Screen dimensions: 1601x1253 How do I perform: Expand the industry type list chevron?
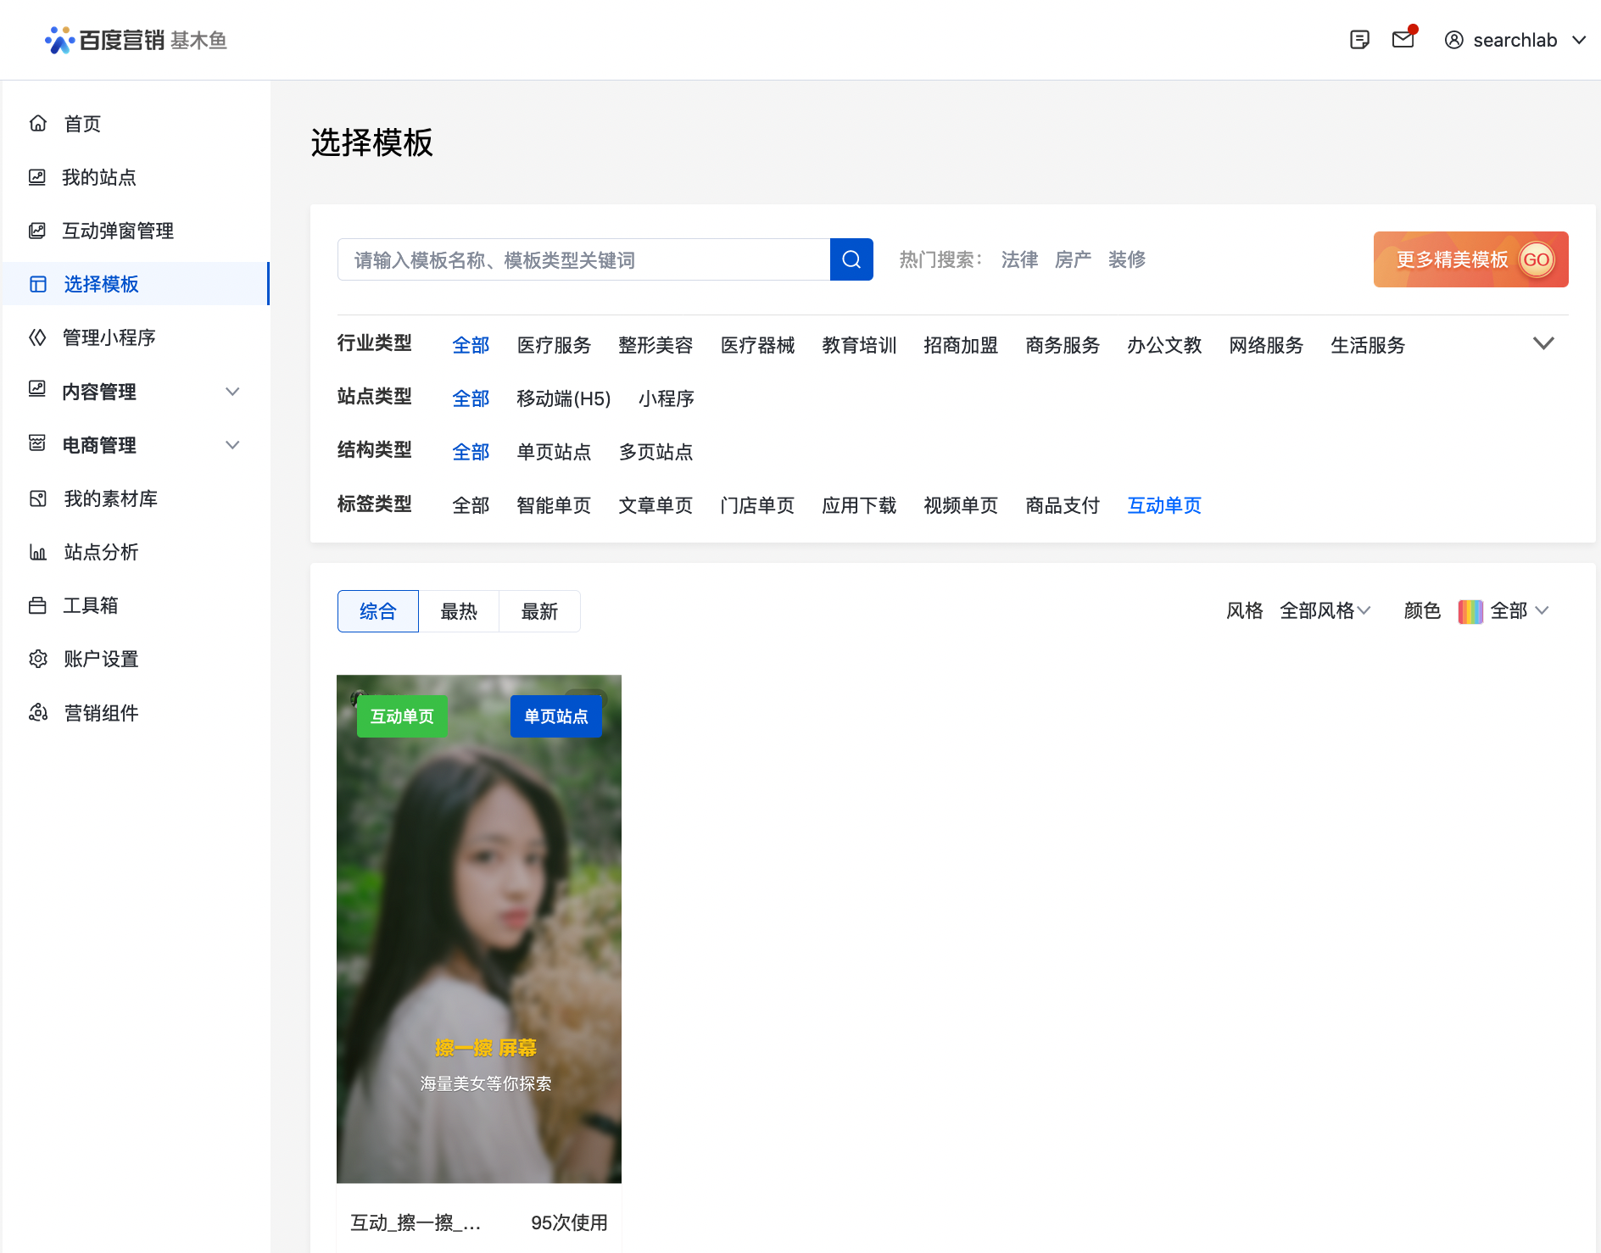tap(1543, 344)
